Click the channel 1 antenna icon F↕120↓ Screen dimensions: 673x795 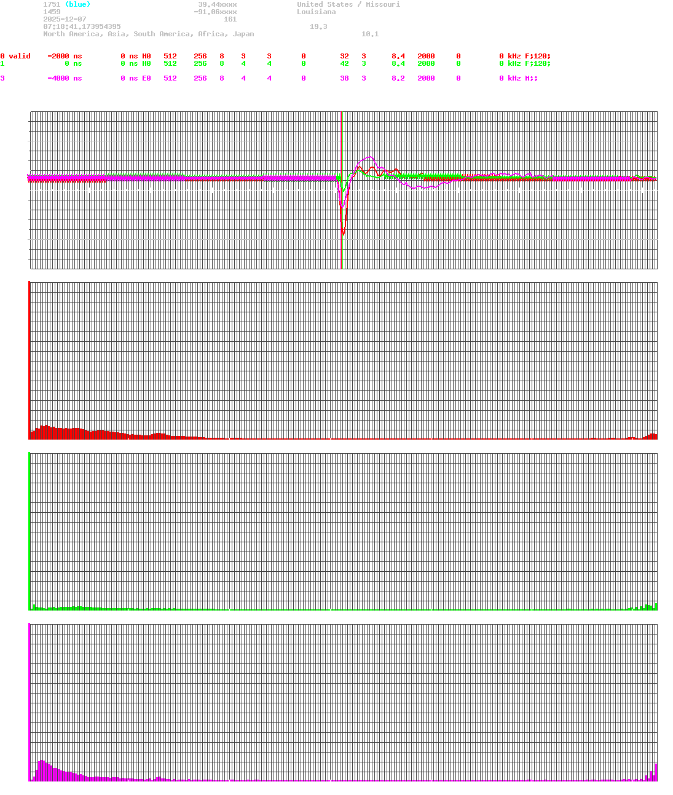pos(538,63)
